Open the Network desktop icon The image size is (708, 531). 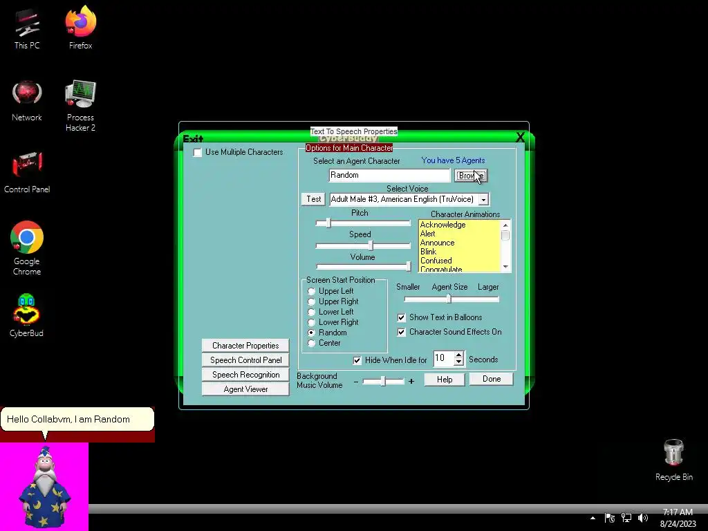(x=27, y=101)
